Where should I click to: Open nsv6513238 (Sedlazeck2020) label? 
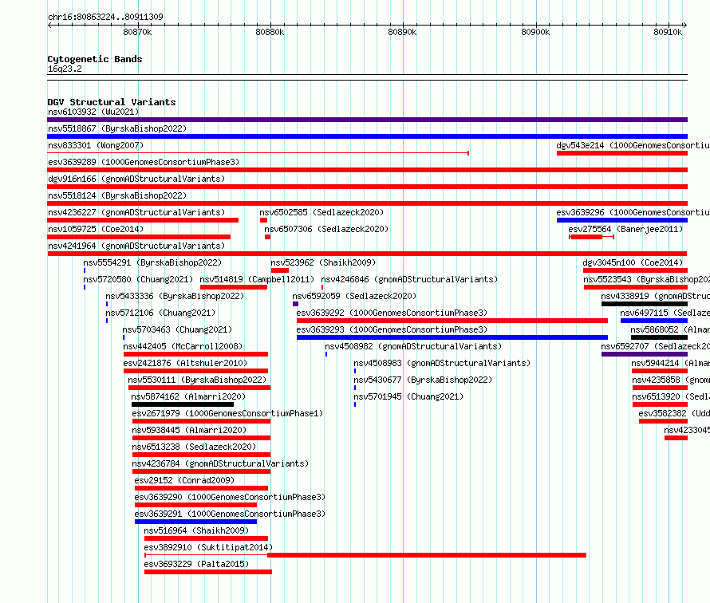(x=194, y=447)
